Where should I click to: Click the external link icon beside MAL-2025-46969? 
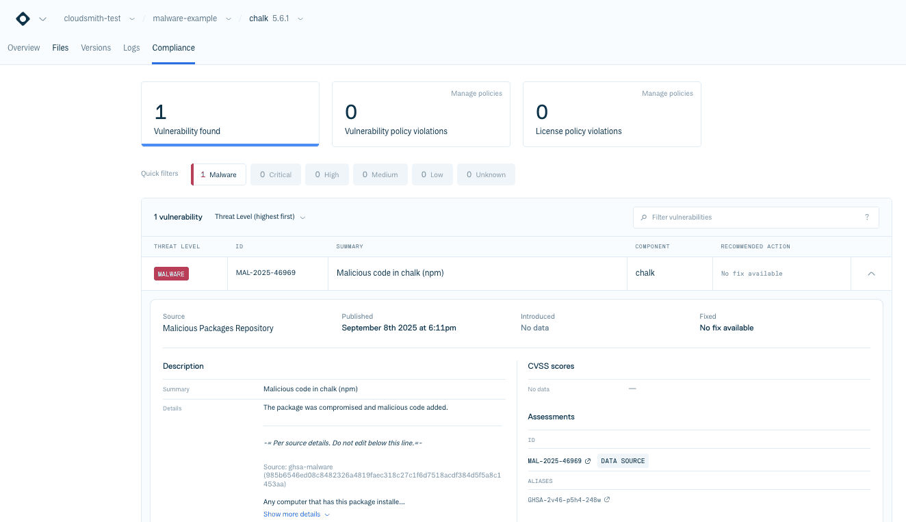pos(588,461)
